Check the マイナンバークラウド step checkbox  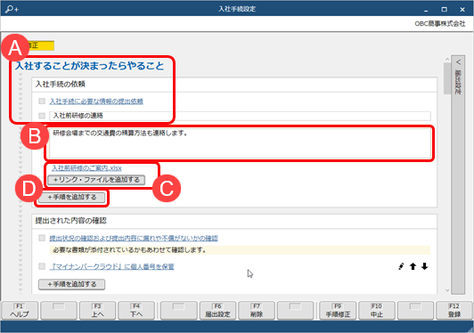pos(42,266)
